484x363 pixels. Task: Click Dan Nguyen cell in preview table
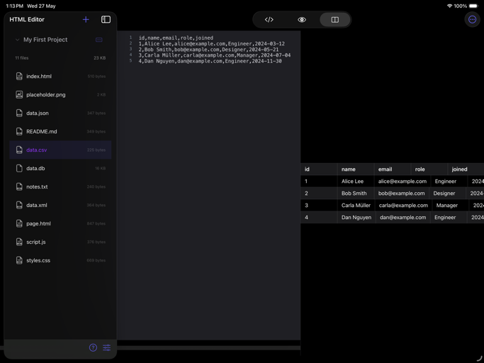point(356,218)
